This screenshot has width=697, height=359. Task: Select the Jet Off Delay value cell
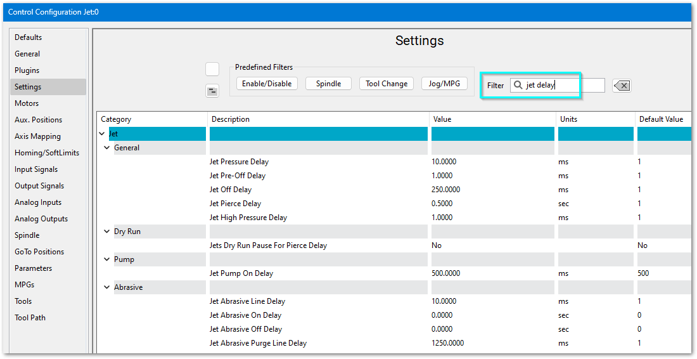[x=493, y=190]
